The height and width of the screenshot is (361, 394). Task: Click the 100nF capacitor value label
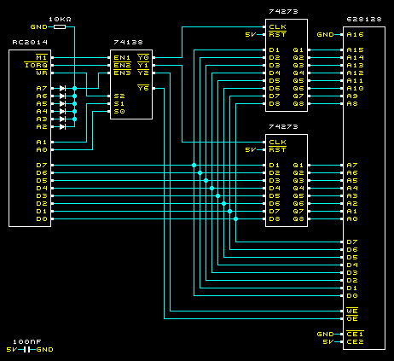click(x=27, y=342)
